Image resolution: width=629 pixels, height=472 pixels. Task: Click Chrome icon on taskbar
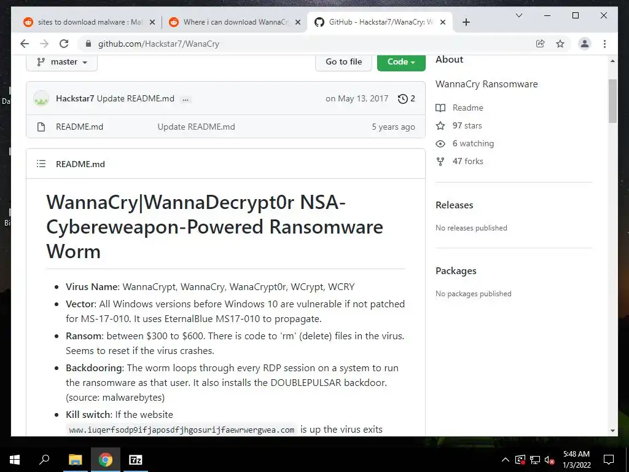coord(106,460)
